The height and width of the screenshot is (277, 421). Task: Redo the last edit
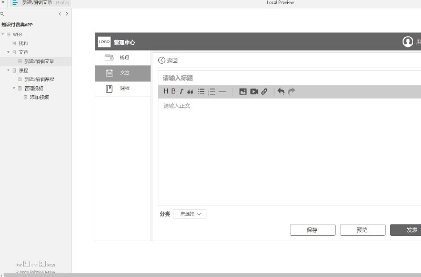[292, 92]
